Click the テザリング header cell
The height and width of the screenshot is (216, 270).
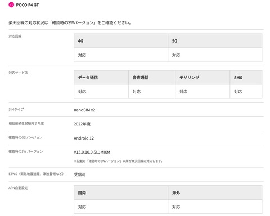click(202, 78)
